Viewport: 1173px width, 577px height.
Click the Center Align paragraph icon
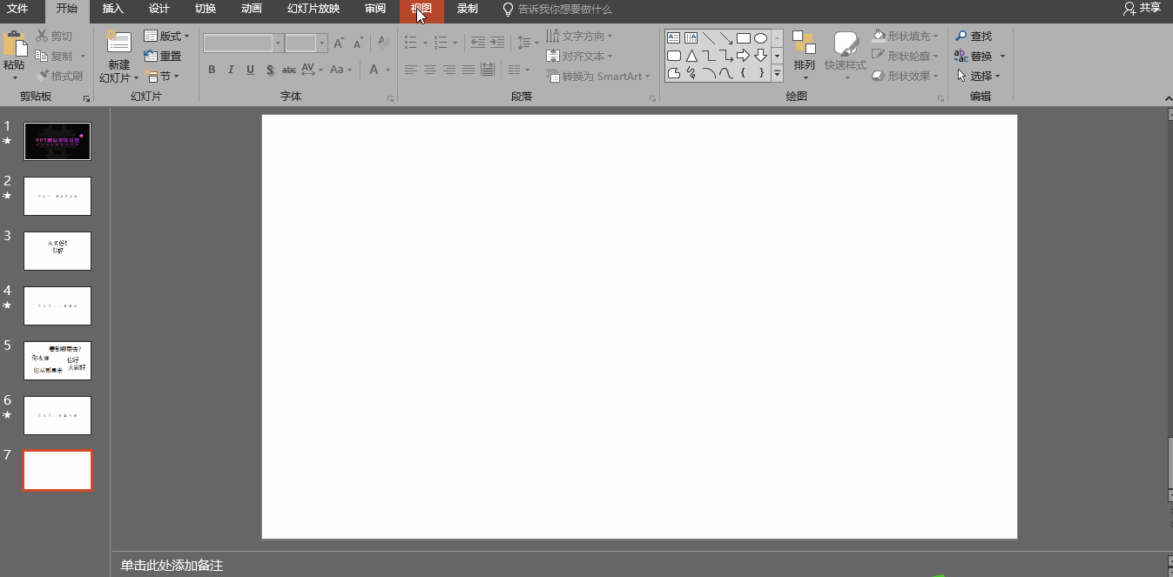(430, 70)
